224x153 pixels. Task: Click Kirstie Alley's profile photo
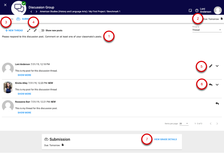click(x=8, y=87)
